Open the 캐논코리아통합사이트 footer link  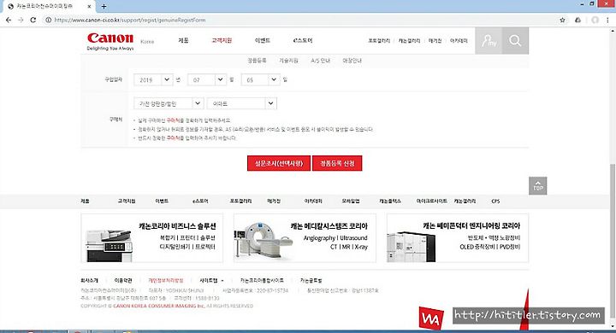coord(262,280)
